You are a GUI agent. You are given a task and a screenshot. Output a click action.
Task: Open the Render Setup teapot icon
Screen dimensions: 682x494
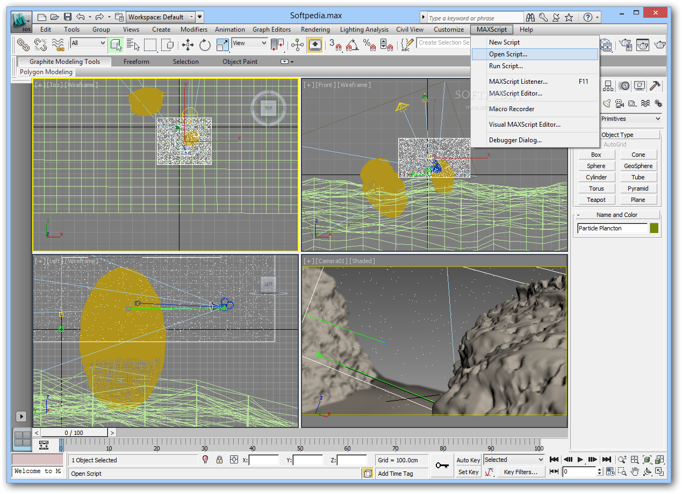coord(624,45)
